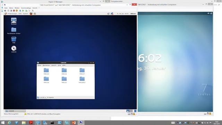222x125 pixels.
Task: Open Internet Explorer from the Windows taskbar
Action: pos(9,123)
